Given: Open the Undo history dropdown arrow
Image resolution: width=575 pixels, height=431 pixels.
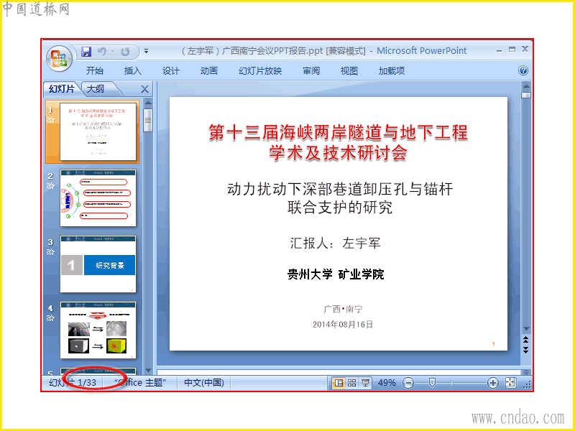Looking at the screenshot, I should [x=112, y=52].
